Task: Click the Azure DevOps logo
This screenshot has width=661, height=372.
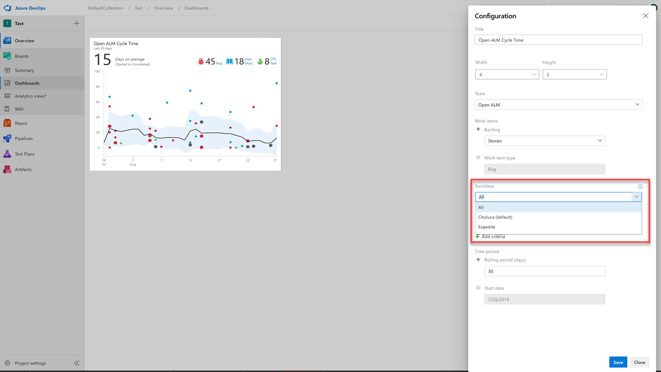Action: (x=7, y=8)
